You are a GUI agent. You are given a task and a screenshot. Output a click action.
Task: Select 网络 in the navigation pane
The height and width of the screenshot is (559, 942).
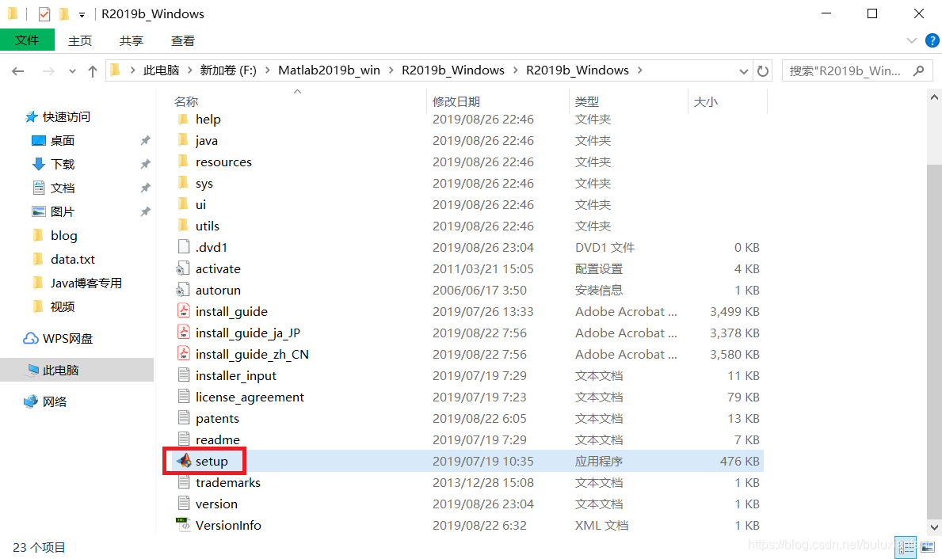click(x=45, y=401)
